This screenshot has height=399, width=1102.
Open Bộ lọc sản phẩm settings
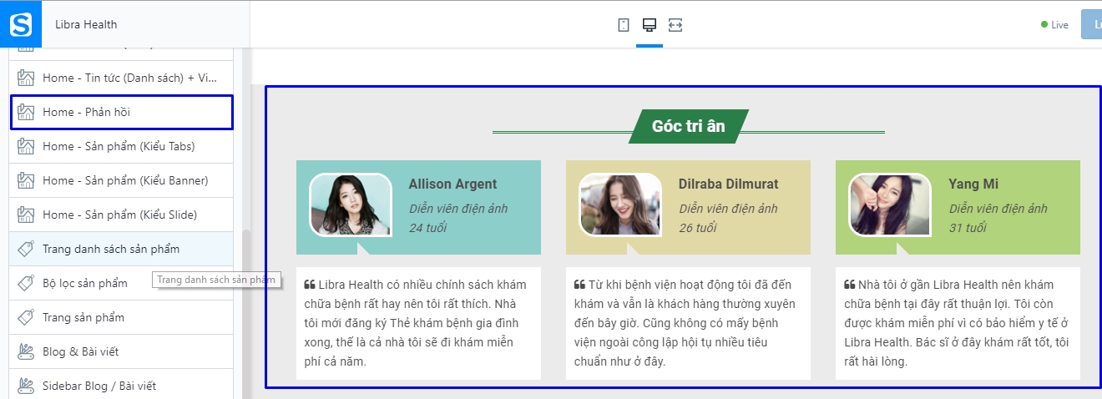121,283
